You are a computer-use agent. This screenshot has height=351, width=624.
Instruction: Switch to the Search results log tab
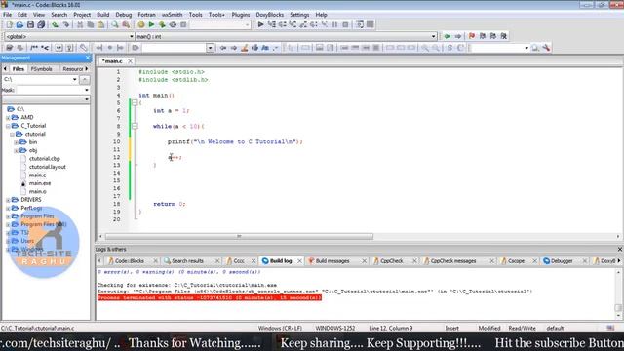pyautogui.click(x=187, y=261)
